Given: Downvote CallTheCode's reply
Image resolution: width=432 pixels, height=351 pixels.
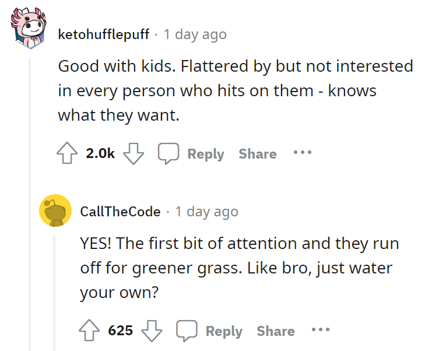Looking at the screenshot, I should pos(152,331).
